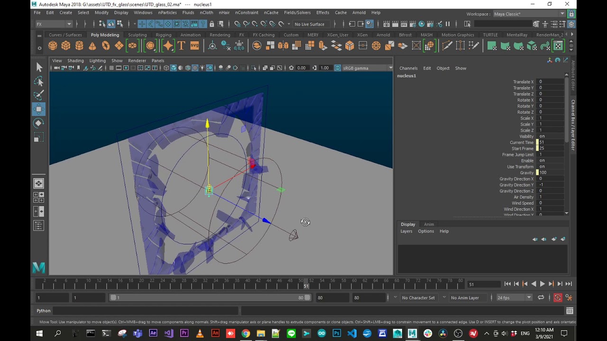Click the Start Frame value field
Screen dimensions: 607x341
551,149
